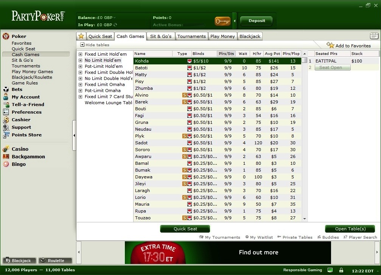Click the Deposit button
The height and width of the screenshot is (275, 381).
[x=257, y=21]
